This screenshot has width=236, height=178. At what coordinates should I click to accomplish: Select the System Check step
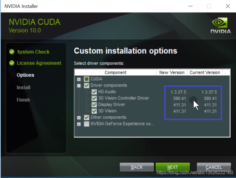[33, 52]
